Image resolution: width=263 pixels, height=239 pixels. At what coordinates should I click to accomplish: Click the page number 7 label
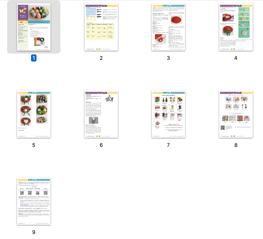pos(168,145)
